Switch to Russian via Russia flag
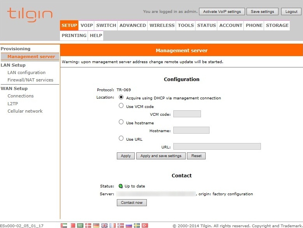 pos(129,225)
